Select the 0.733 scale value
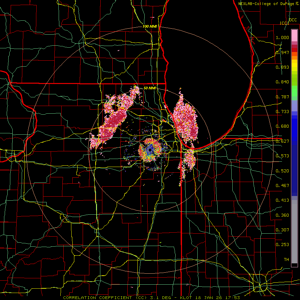This screenshot has width=300, height=300. coord(282,112)
